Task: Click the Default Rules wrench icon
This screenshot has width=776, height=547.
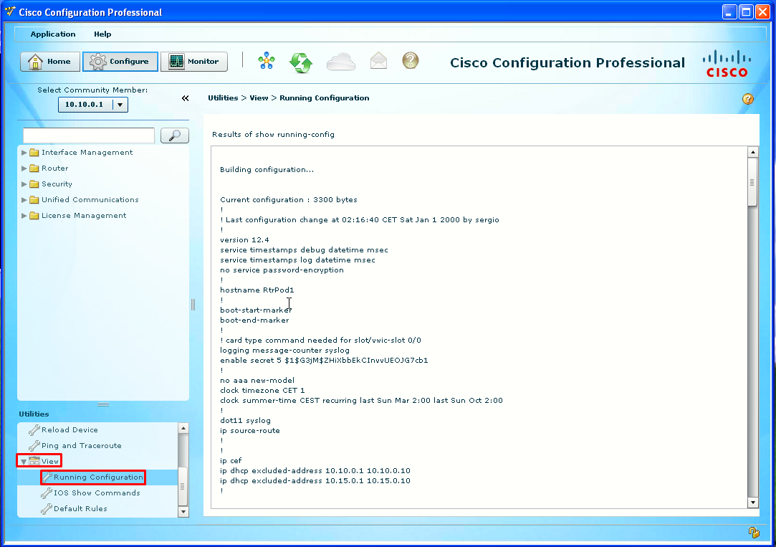Action: click(47, 509)
